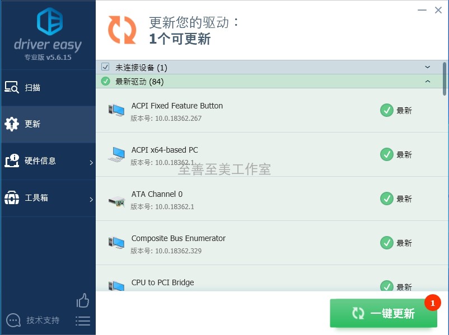This screenshot has height=335, width=449.
Task: Click the orange refresh arrows icon
Action: coord(122,30)
